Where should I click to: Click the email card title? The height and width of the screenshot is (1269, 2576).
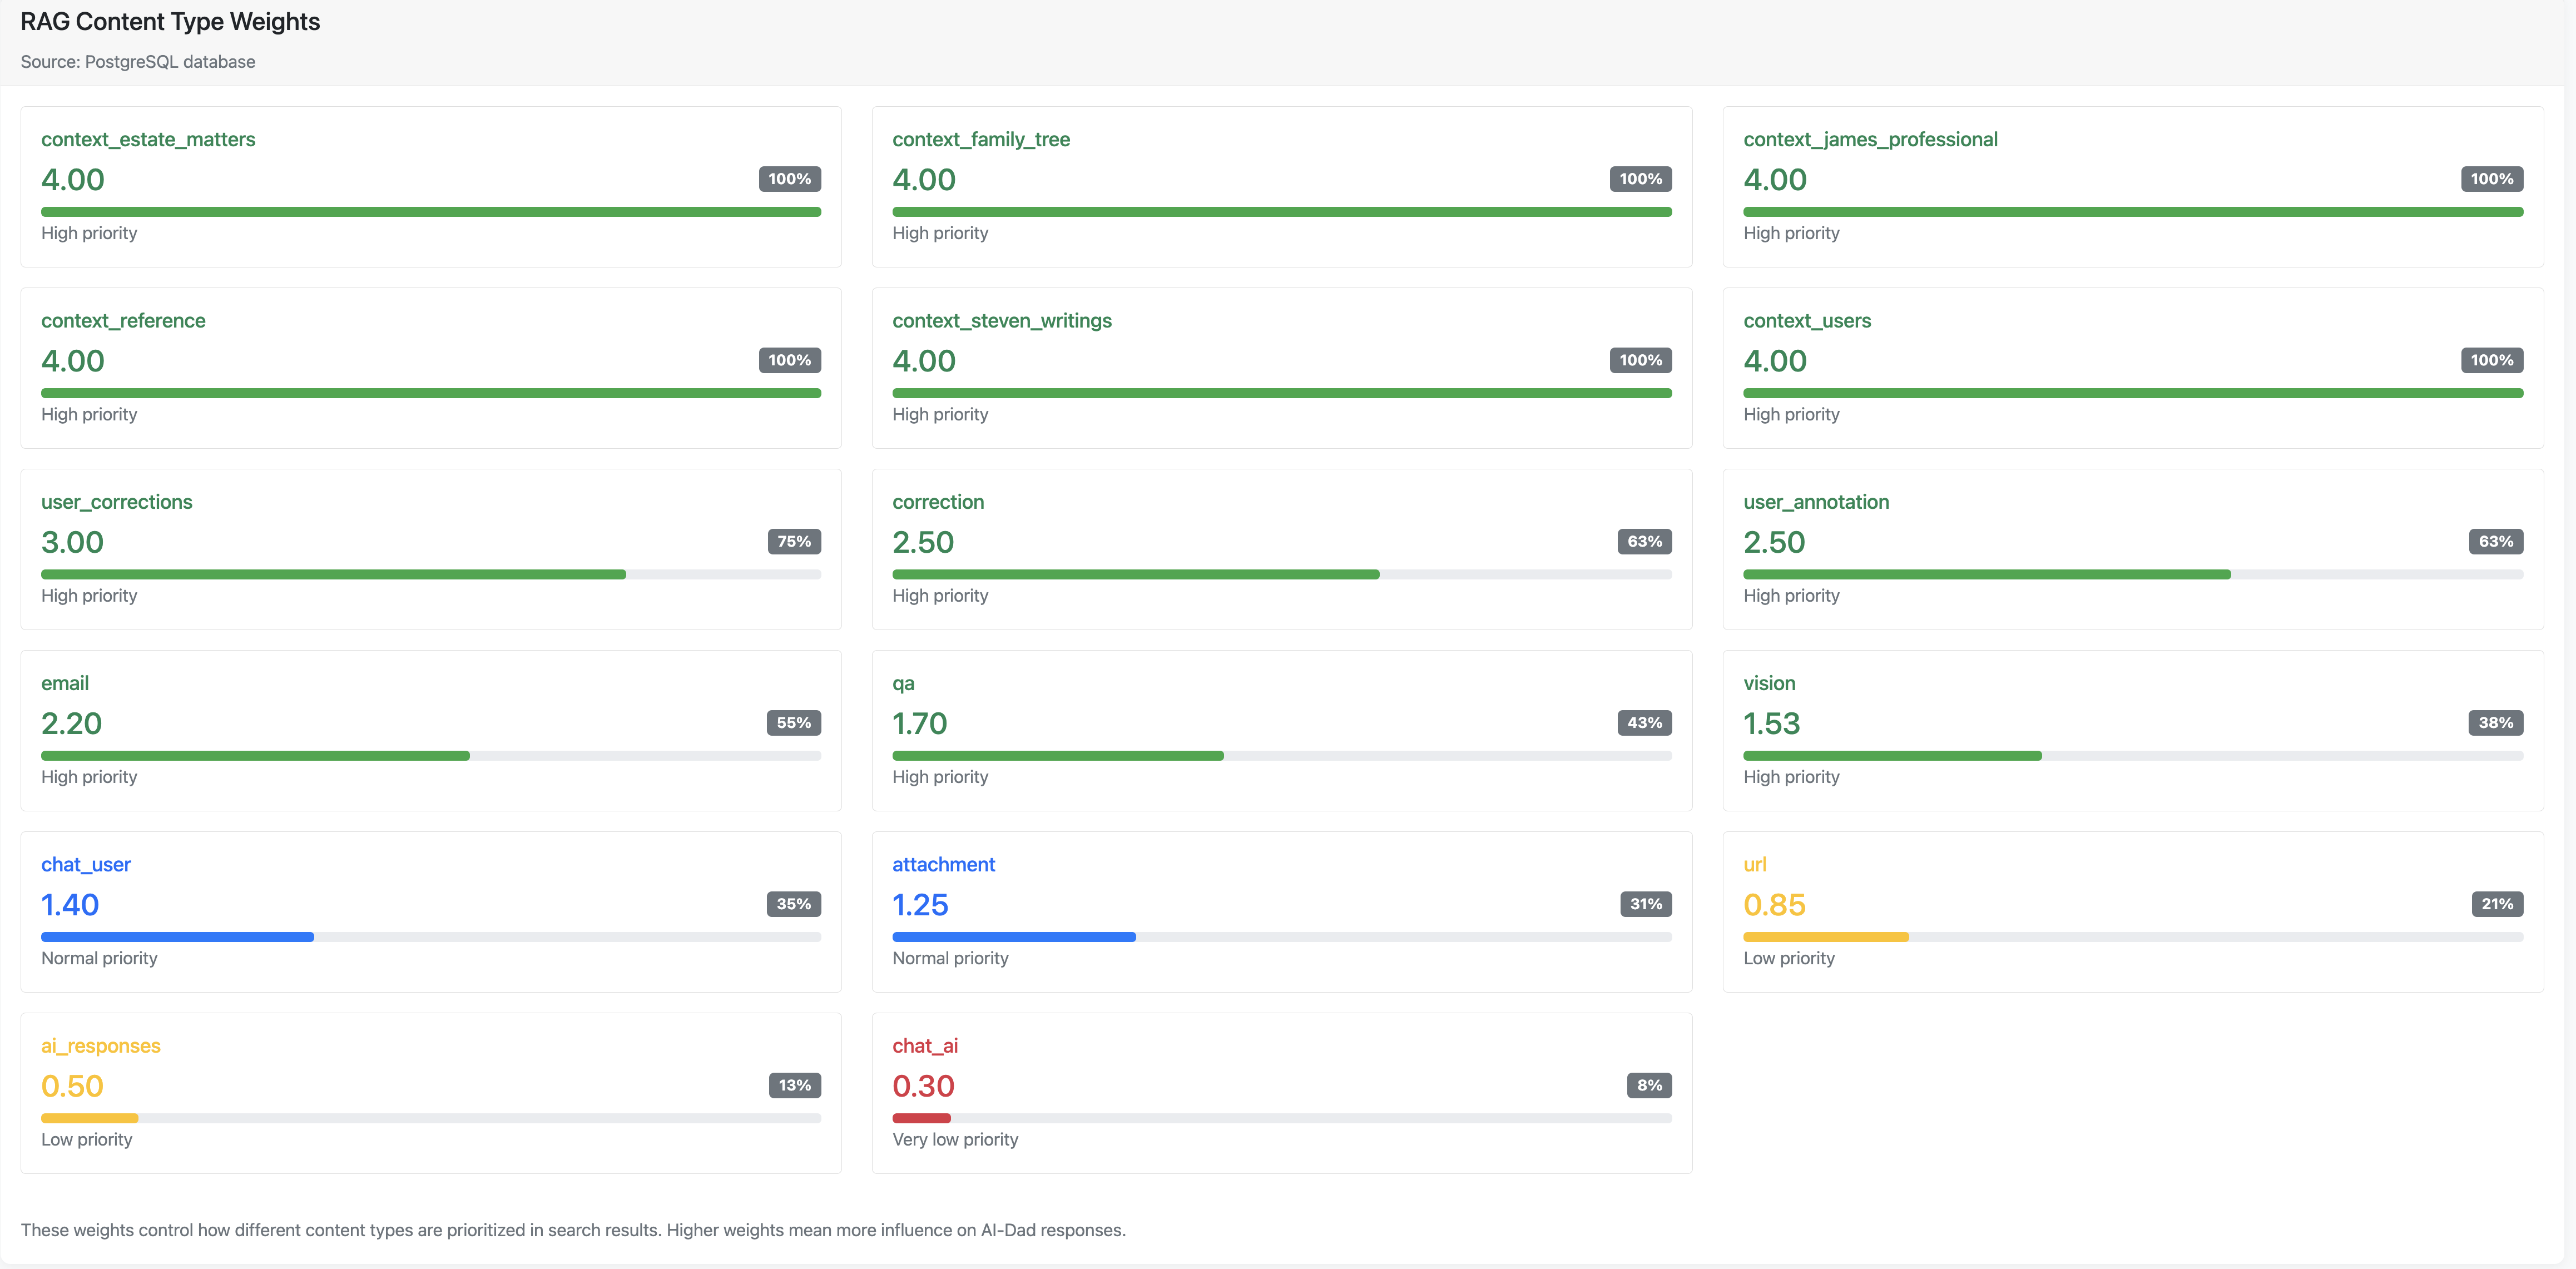click(64, 683)
